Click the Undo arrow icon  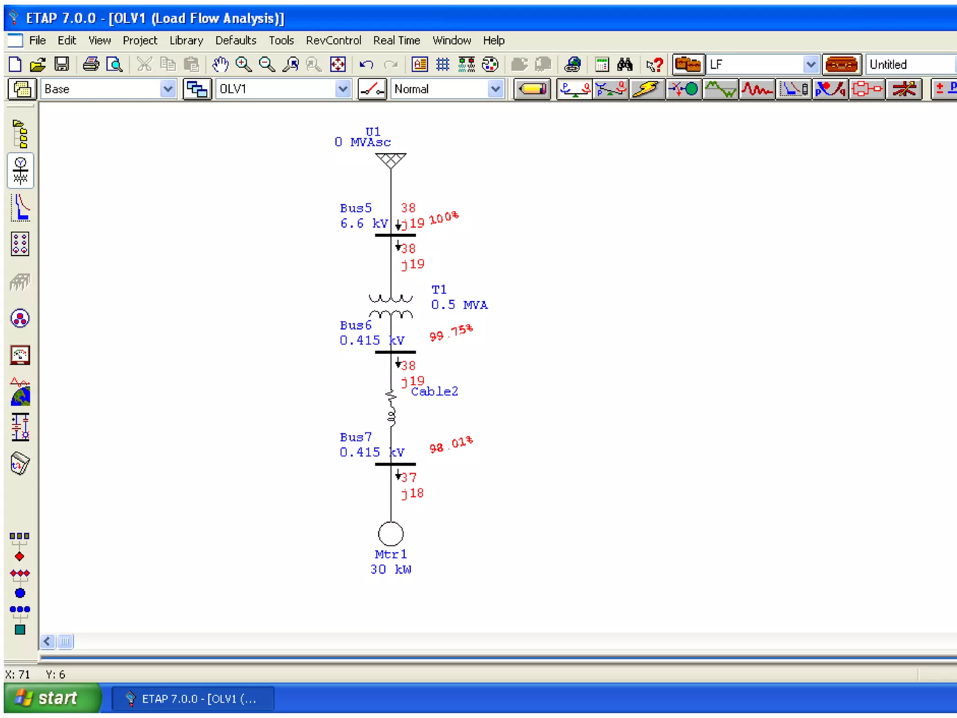click(366, 64)
